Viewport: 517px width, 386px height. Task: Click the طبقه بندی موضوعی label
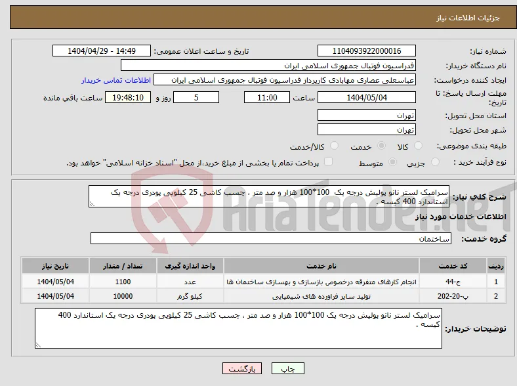[472, 146]
